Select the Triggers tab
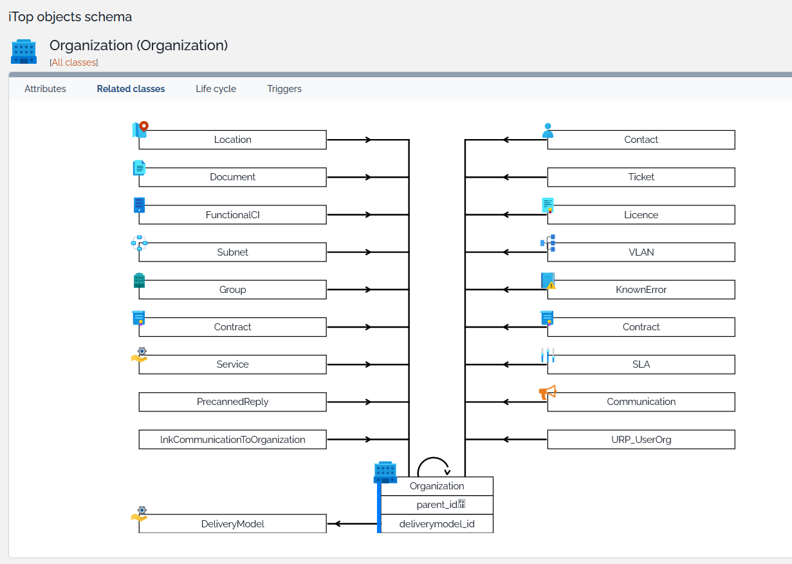Screen dimensions: 792x564 coord(284,89)
